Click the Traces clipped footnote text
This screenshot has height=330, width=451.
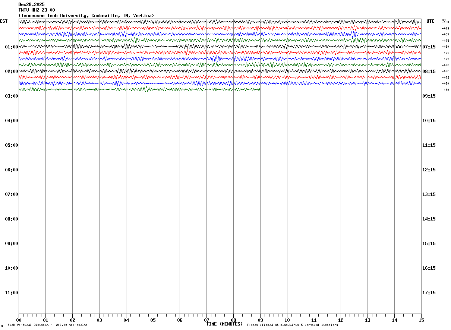pyautogui.click(x=292, y=325)
